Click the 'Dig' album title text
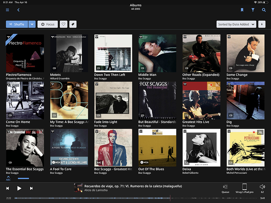 coord(229,122)
